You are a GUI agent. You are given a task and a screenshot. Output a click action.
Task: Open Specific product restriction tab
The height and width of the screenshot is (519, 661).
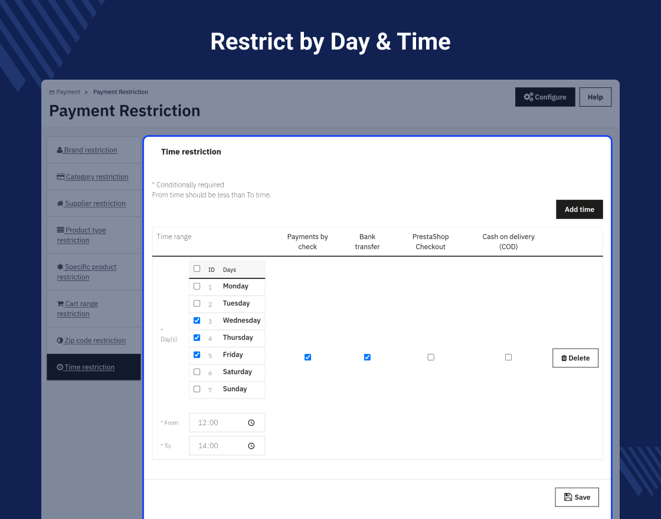pyautogui.click(x=94, y=272)
